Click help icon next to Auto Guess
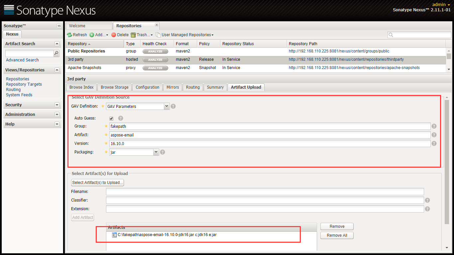Image resolution: width=454 pixels, height=255 pixels. coord(121,118)
